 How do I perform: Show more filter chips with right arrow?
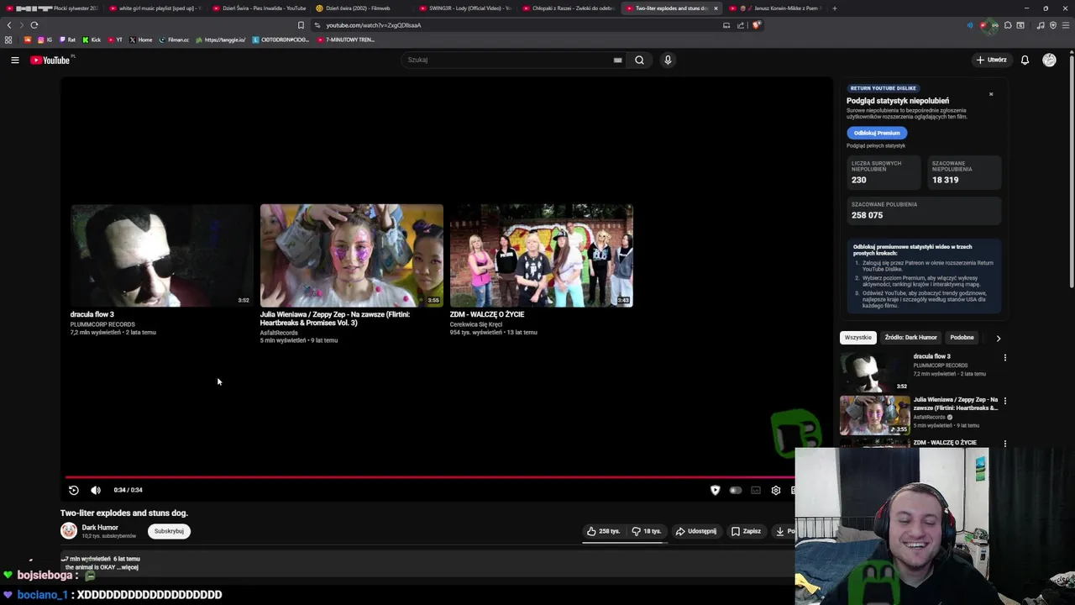coord(999,338)
